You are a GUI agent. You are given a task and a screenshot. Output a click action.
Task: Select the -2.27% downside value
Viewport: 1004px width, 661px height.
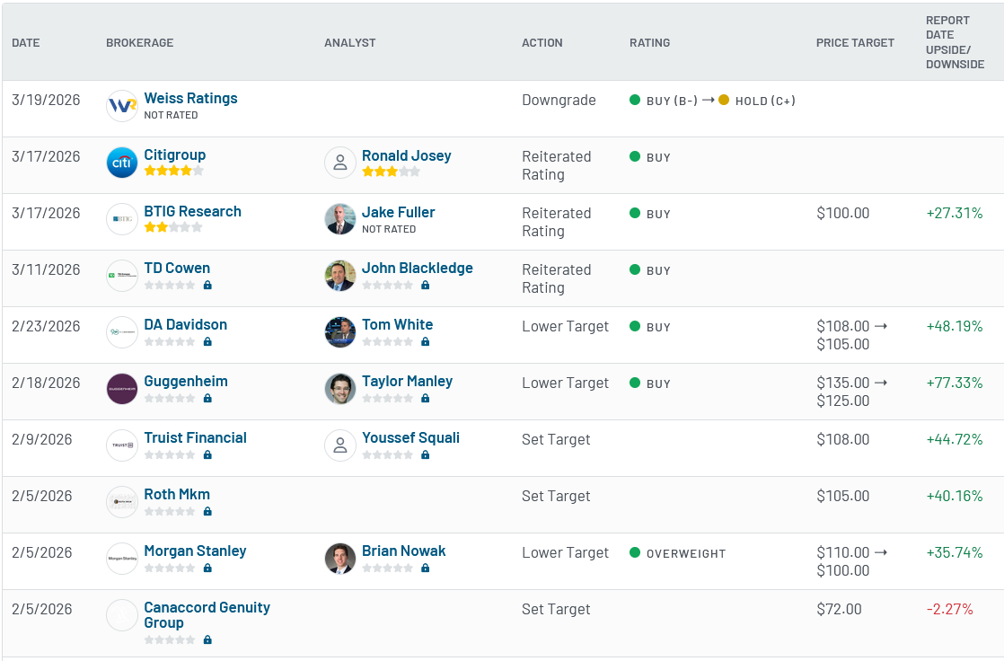[x=949, y=609]
